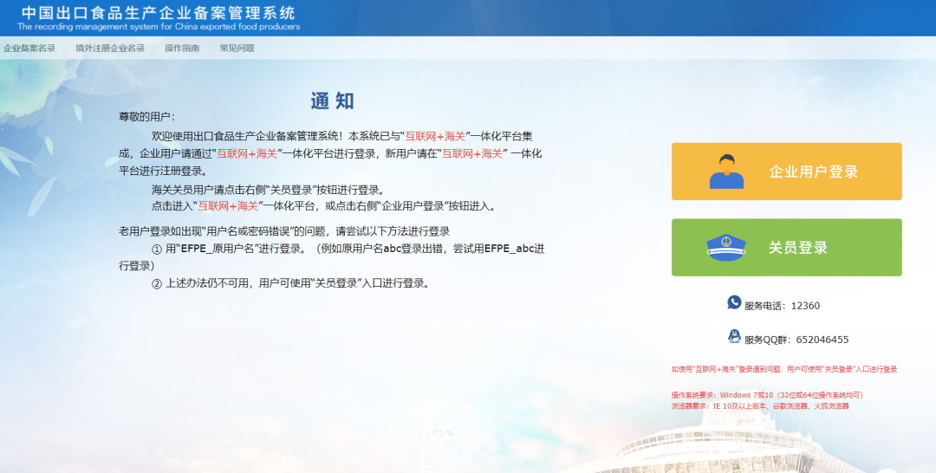
Task: Click line 老用户登录如出现"用户名或密码错误"
Action: [284, 230]
